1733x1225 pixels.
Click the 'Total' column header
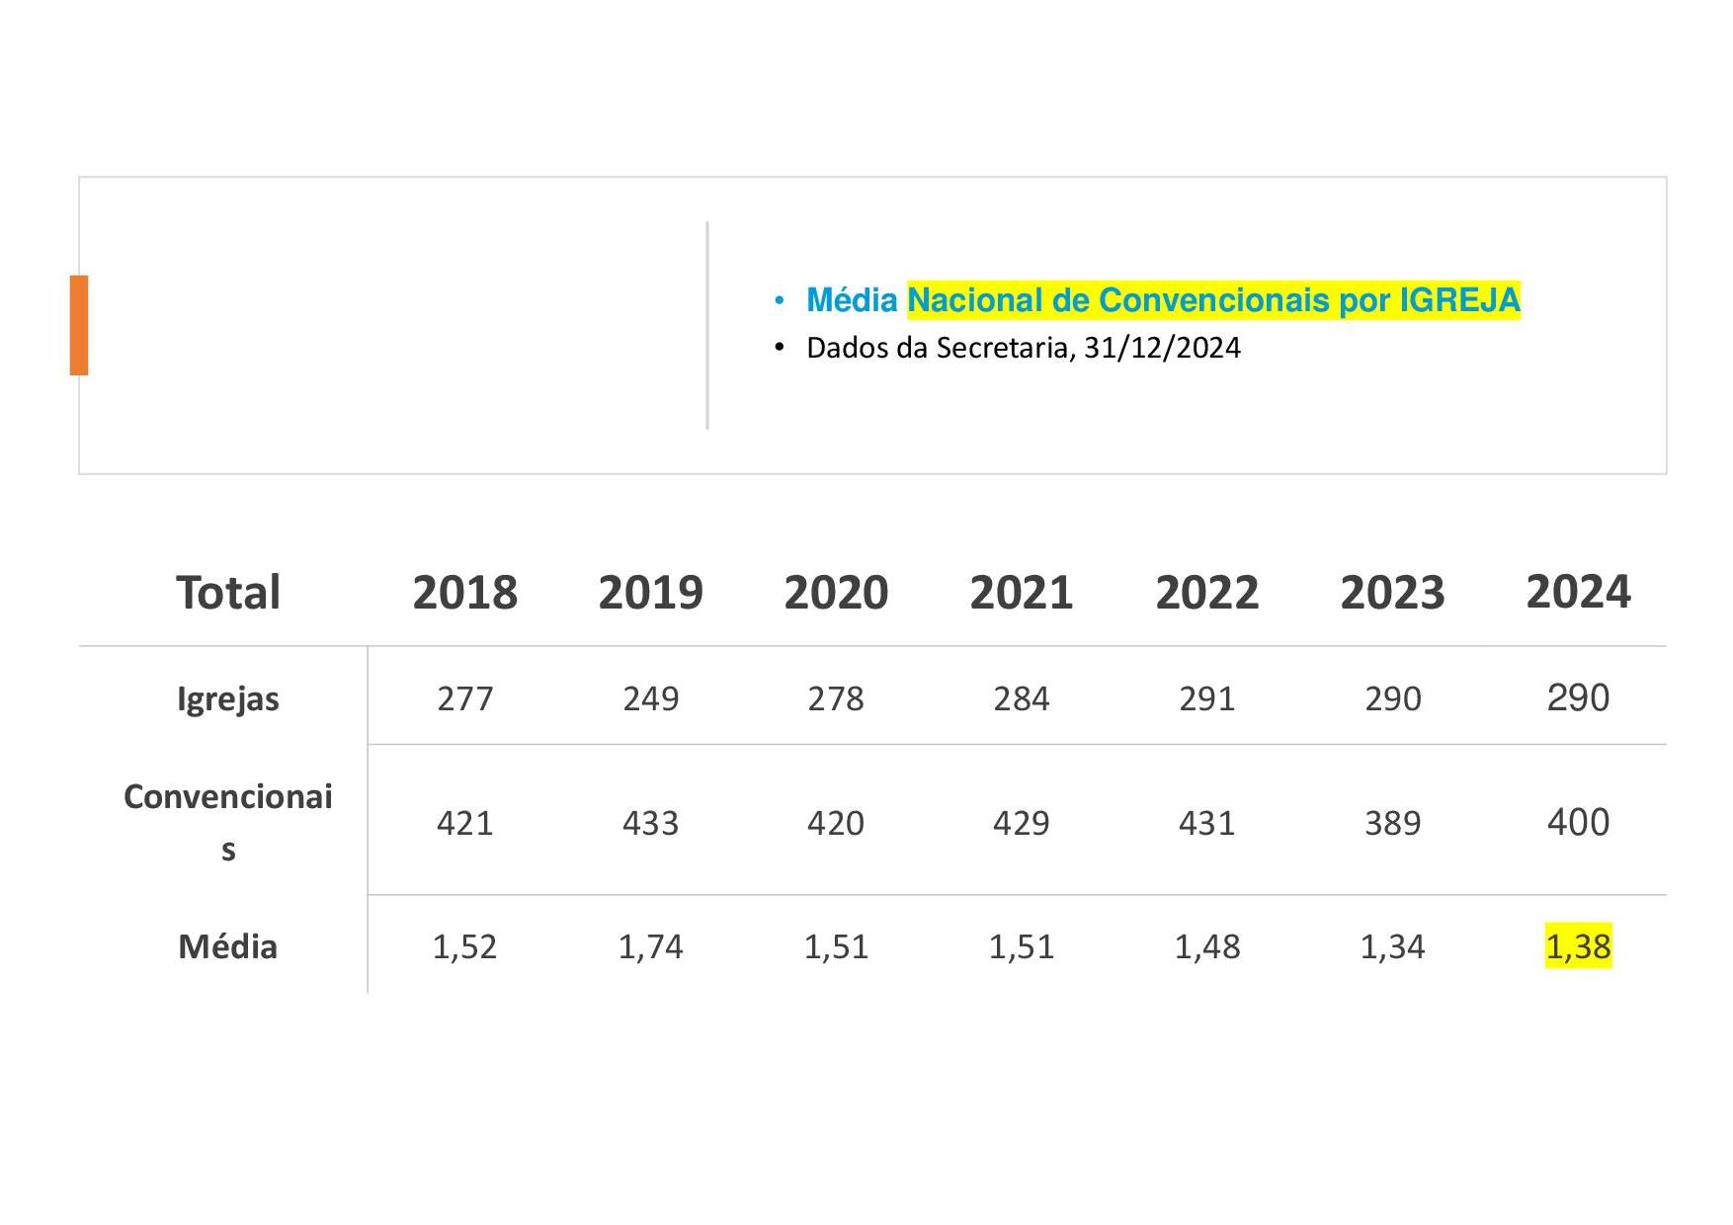(x=228, y=593)
